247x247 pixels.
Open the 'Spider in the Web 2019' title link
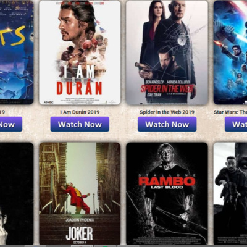coord(167,112)
